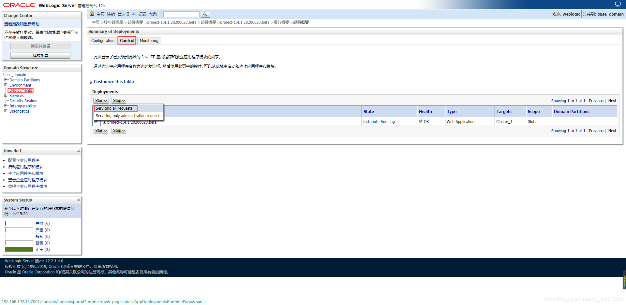Viewport: 626px width, 305px height.
Task: Switch to the Control tab
Action: click(127, 41)
